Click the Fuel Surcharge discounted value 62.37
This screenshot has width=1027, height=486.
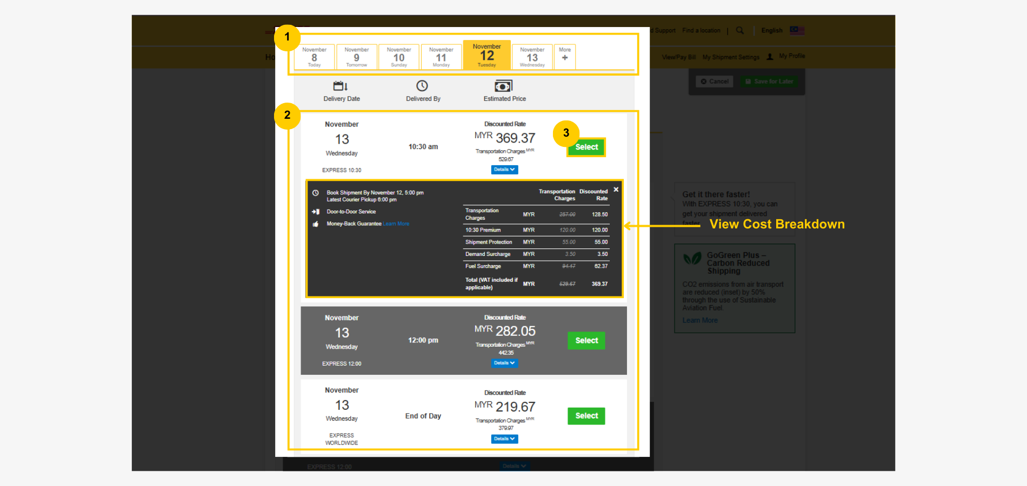(x=601, y=266)
